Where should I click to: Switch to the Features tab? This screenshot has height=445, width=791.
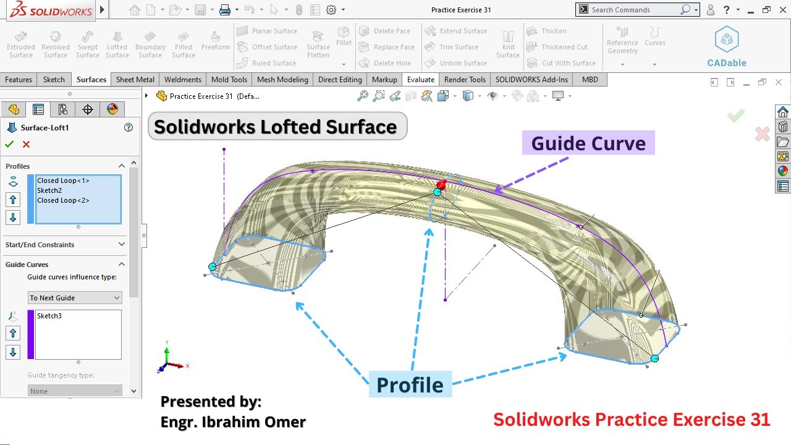pyautogui.click(x=19, y=80)
